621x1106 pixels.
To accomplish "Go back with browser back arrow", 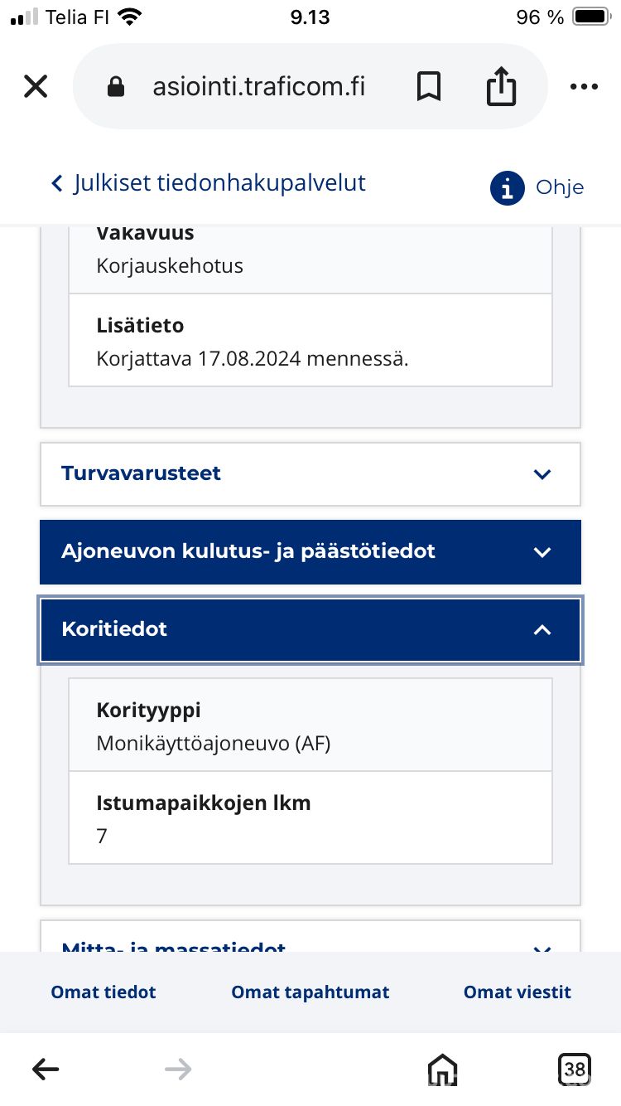I will click(x=46, y=1070).
